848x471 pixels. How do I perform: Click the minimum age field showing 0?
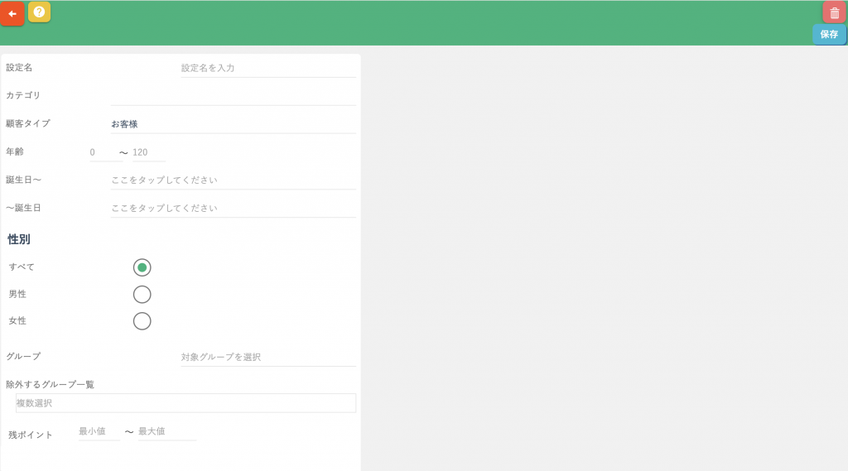tap(105, 152)
